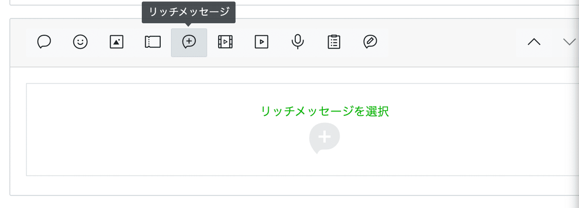Click empty page area below the message card
This screenshot has width=579, height=208.
(289, 202)
